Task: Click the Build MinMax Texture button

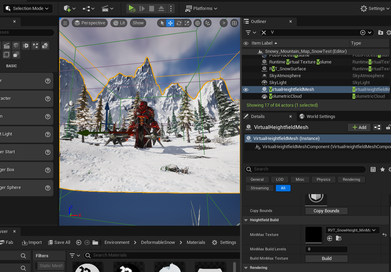Action: point(326,259)
